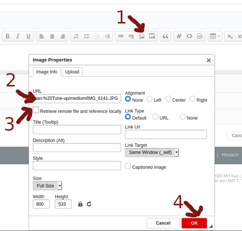Reset image size with refresh icon
The width and height of the screenshot is (242, 231).
point(89,204)
